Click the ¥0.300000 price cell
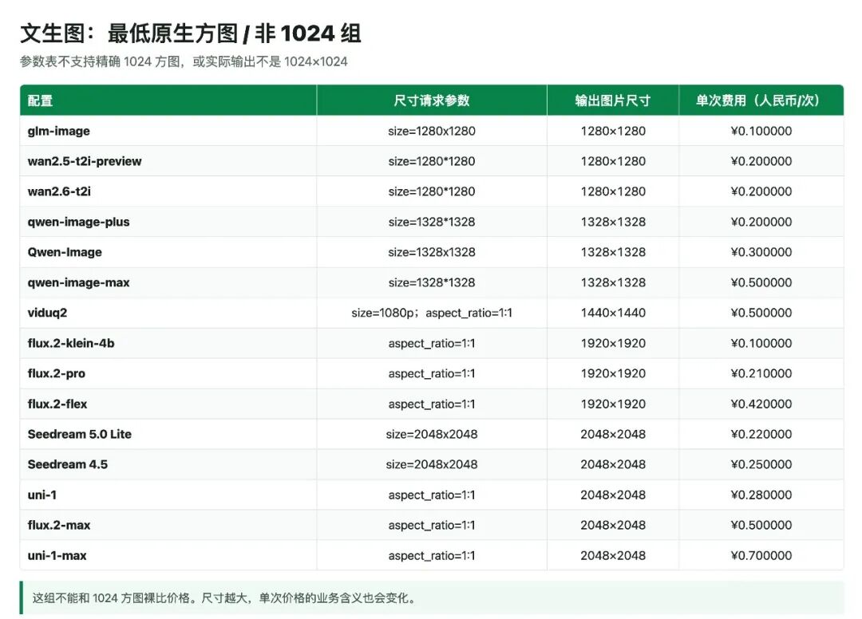This screenshot has width=862, height=619. [761, 252]
